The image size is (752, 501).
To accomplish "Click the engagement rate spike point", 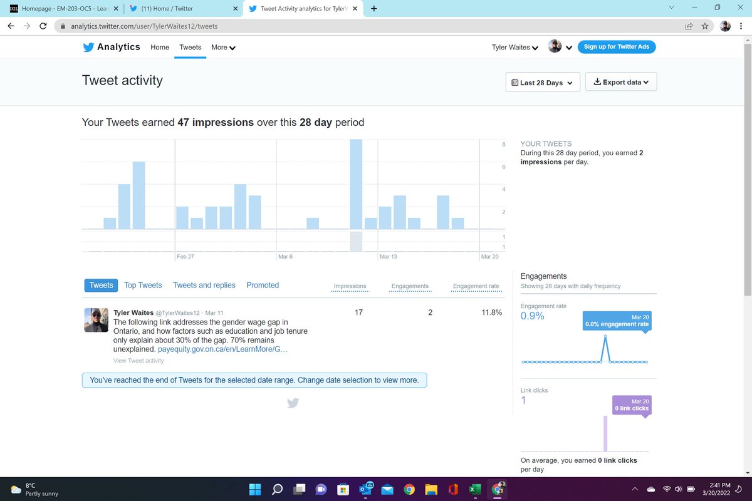I will pyautogui.click(x=606, y=338).
